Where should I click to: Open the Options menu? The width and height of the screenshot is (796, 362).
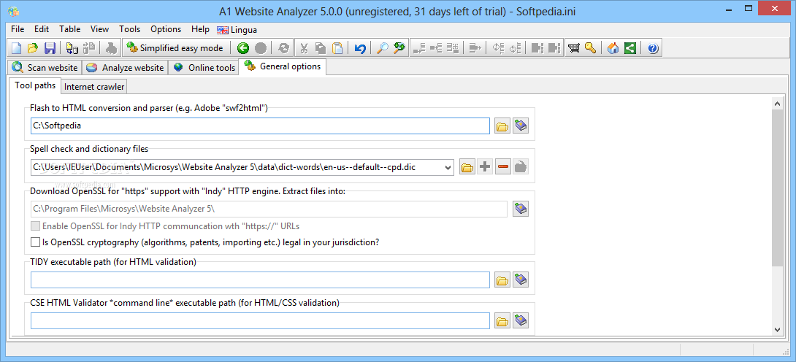(x=166, y=29)
